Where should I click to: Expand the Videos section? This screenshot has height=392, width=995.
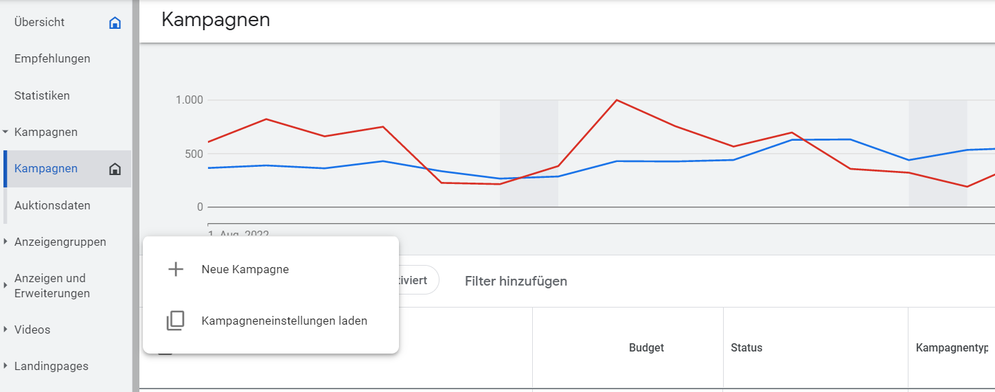(x=5, y=330)
